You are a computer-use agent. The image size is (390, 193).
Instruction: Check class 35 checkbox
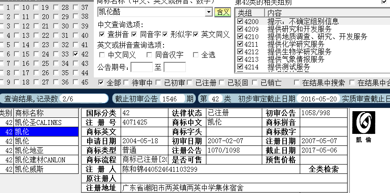pyautogui.click(x=56, y=73)
